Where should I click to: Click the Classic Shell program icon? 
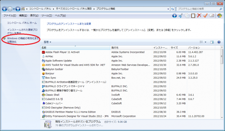(43, 95)
